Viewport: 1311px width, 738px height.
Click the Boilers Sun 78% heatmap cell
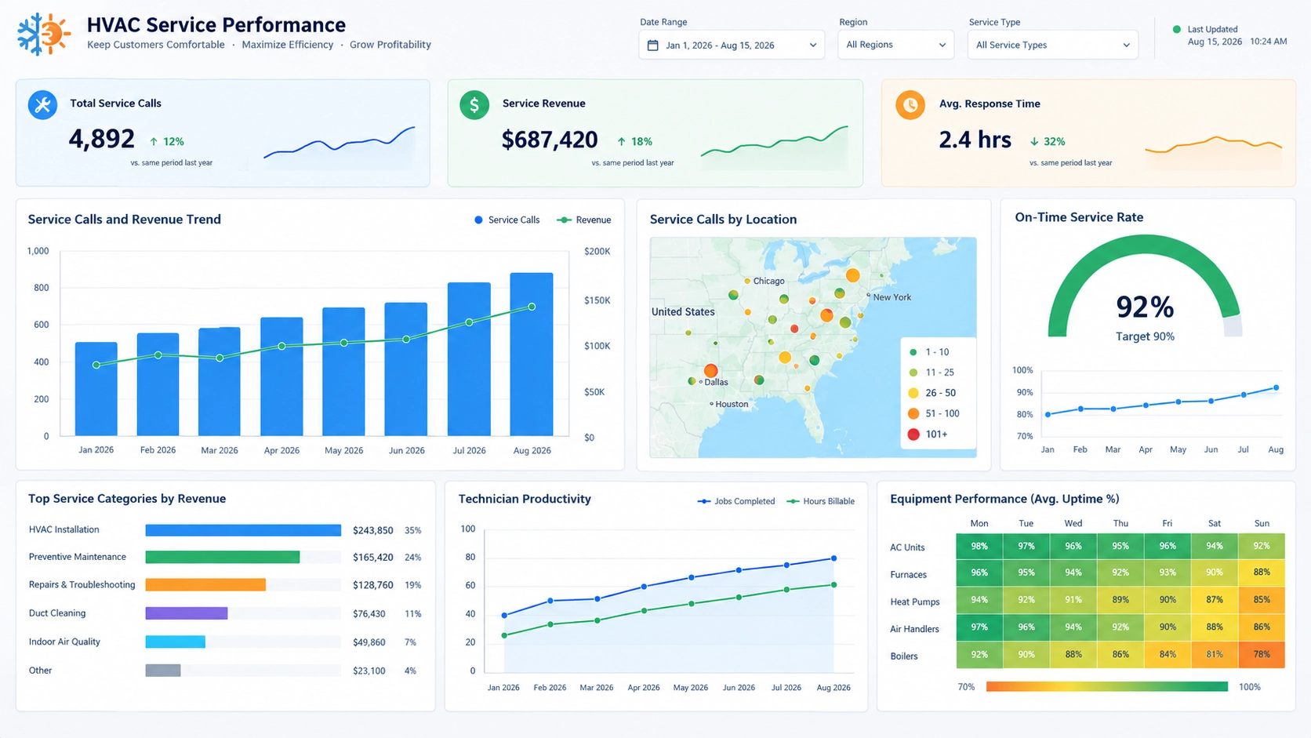(1262, 655)
